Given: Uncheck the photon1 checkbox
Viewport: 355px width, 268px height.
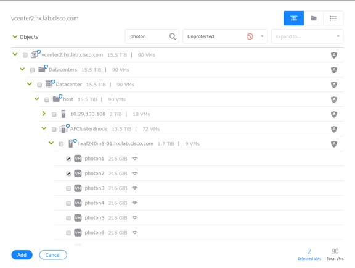Looking at the screenshot, I should click(68, 159).
